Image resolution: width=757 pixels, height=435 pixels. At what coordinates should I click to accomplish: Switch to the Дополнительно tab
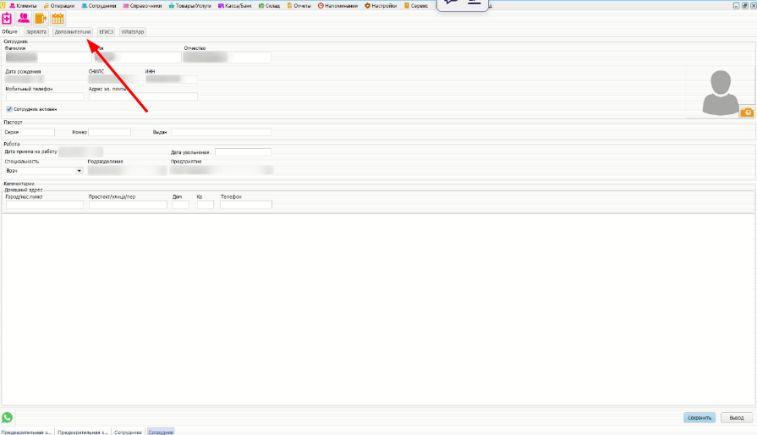click(73, 31)
